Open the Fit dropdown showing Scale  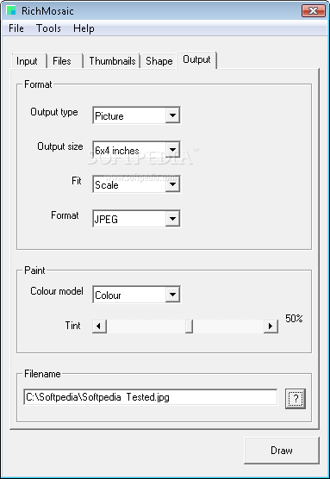[136, 184]
